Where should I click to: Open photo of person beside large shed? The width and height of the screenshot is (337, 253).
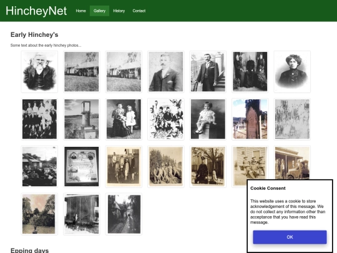pos(82,214)
